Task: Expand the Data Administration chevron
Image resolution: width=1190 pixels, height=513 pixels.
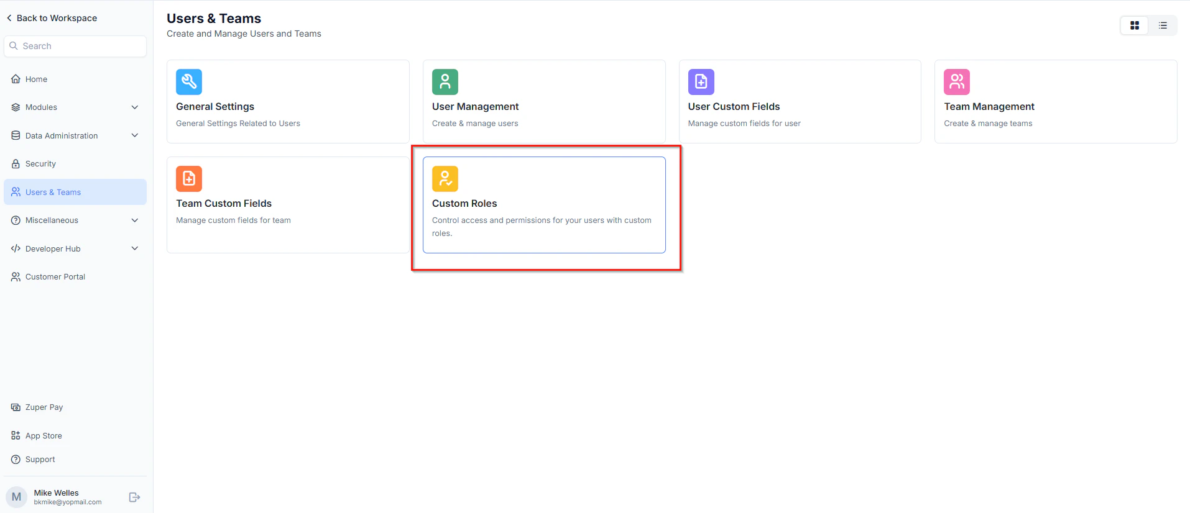Action: tap(135, 135)
